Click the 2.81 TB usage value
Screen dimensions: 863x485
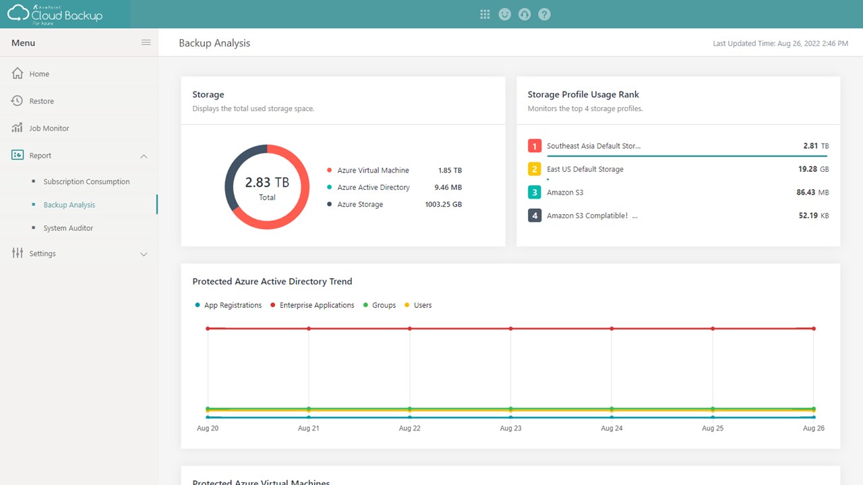816,145
